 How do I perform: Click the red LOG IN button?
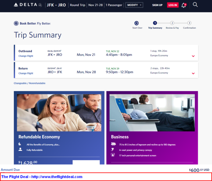[x=173, y=5]
